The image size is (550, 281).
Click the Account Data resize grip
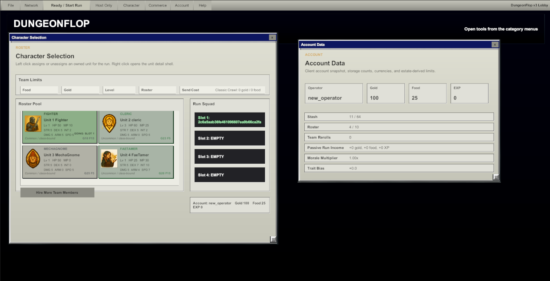click(496, 177)
